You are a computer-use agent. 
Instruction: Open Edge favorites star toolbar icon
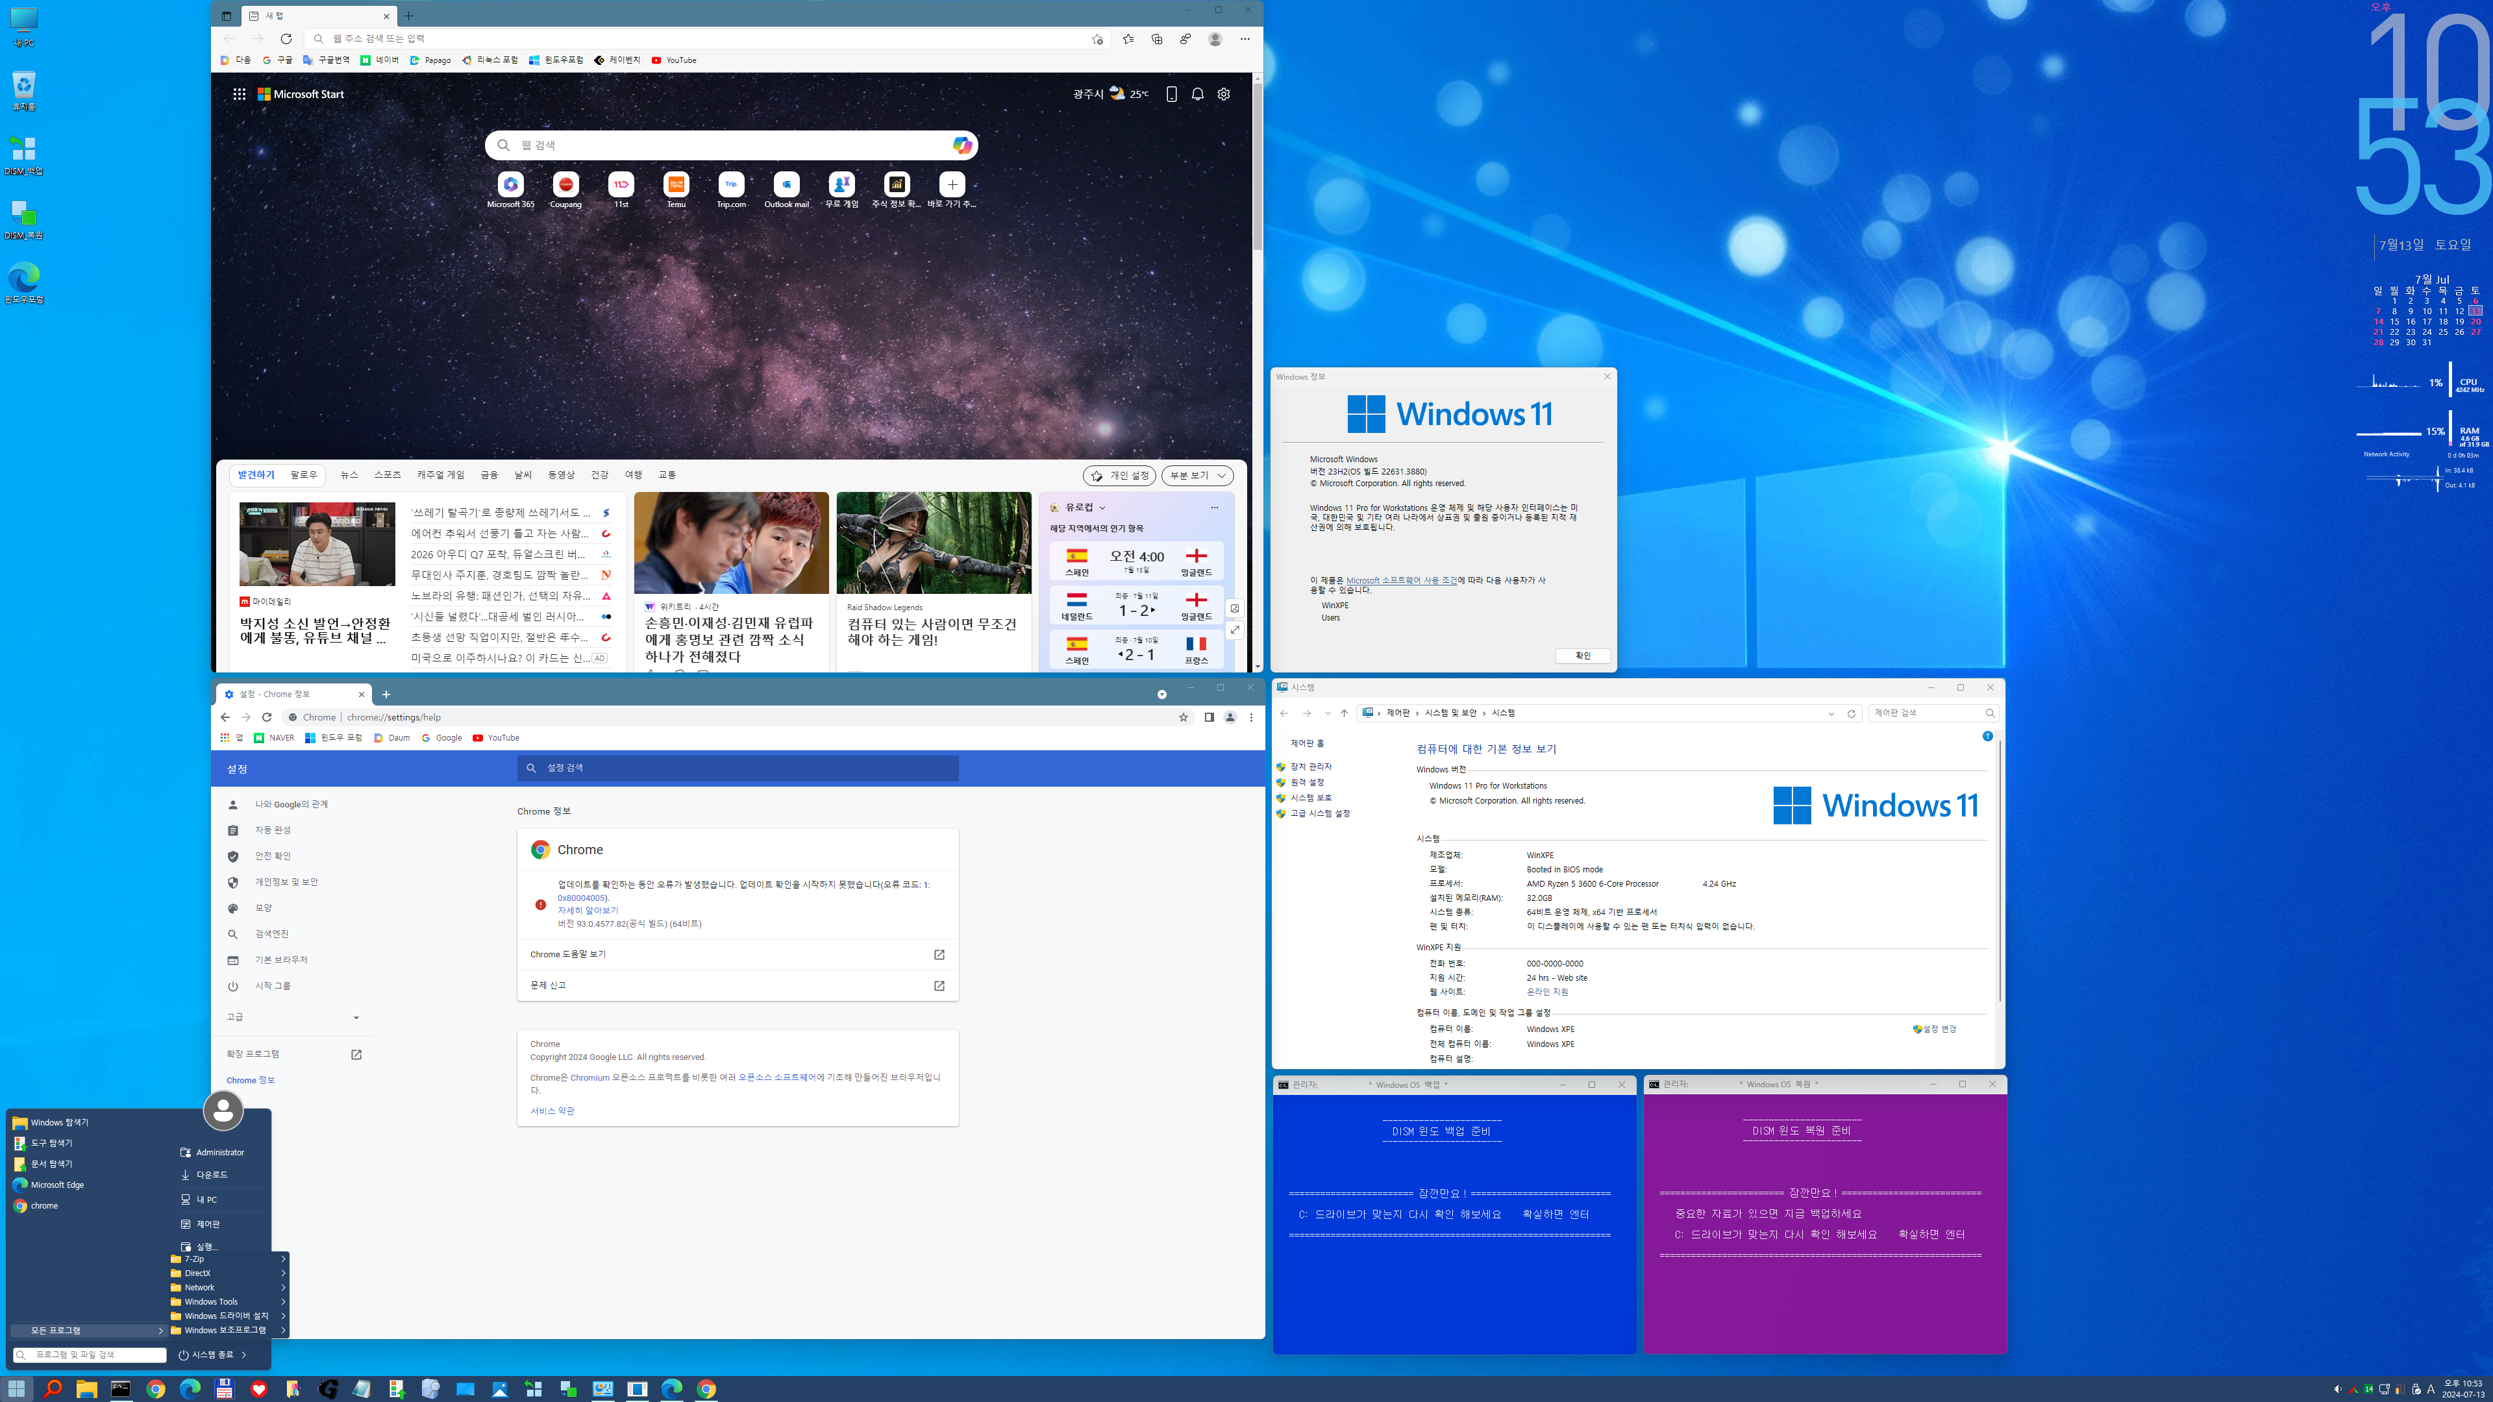tap(1128, 39)
